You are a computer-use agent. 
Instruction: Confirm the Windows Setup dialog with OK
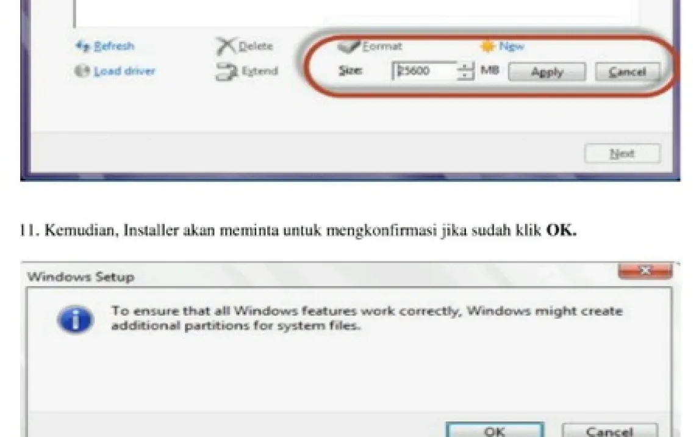(x=494, y=430)
